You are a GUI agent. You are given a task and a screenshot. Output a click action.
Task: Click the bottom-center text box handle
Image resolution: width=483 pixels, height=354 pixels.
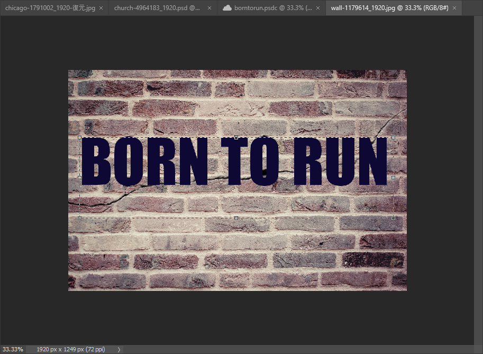[236, 218]
